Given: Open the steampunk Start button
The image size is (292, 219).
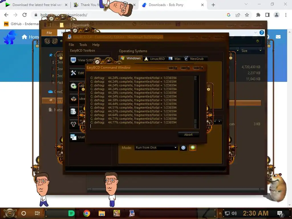Looking at the screenshot, I should [x=10, y=213].
